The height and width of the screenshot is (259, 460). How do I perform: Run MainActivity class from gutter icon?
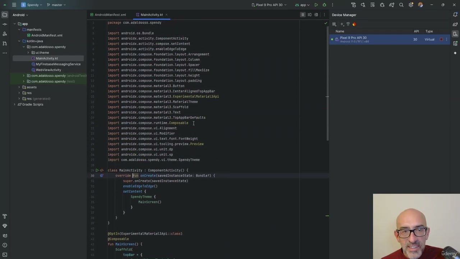(97, 170)
